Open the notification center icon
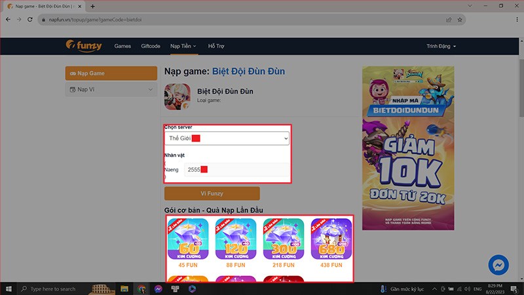524x295 pixels. click(514, 289)
